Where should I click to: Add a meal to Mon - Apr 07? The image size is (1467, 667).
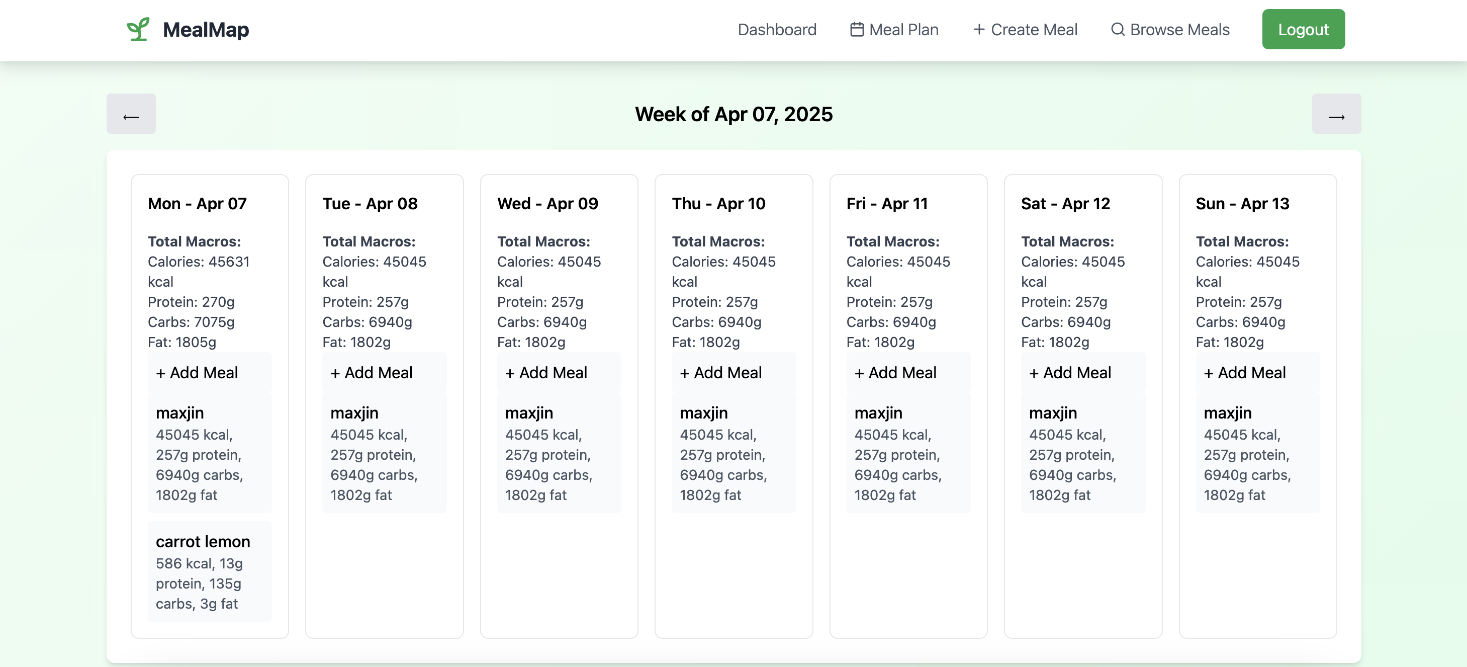(x=209, y=373)
